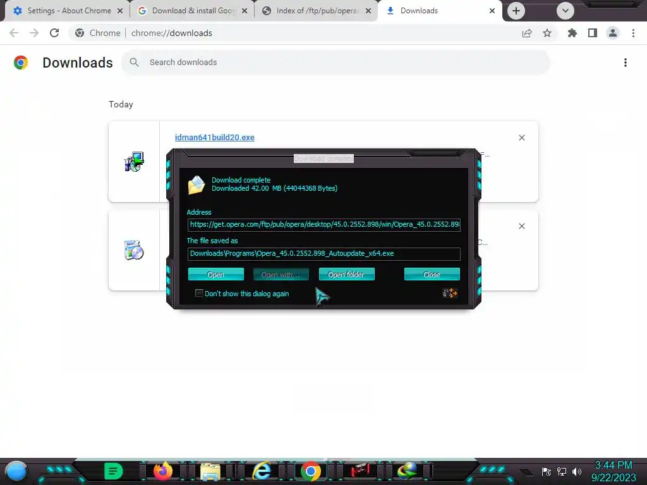Open the green notes app in taskbar
Viewport: 647px width, 485px height.
(x=114, y=471)
